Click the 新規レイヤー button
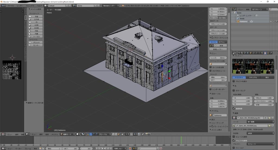Screen dimensions: 278x150 pos(218,49)
